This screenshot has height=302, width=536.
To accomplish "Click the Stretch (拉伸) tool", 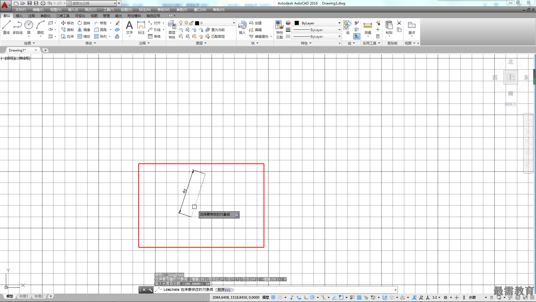I will pyautogui.click(x=67, y=36).
